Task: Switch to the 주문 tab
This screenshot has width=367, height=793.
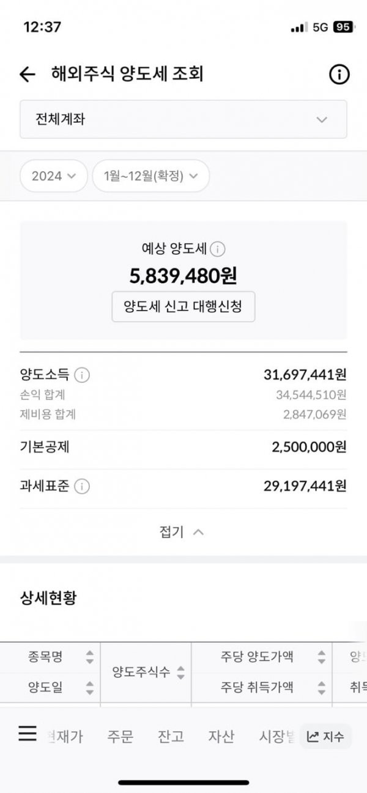Action: pyautogui.click(x=120, y=737)
